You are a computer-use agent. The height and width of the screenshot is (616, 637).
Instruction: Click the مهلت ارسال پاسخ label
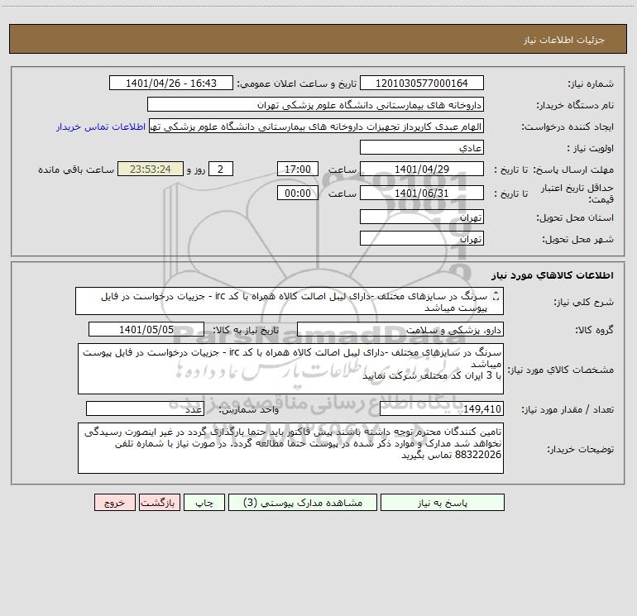tap(573, 170)
